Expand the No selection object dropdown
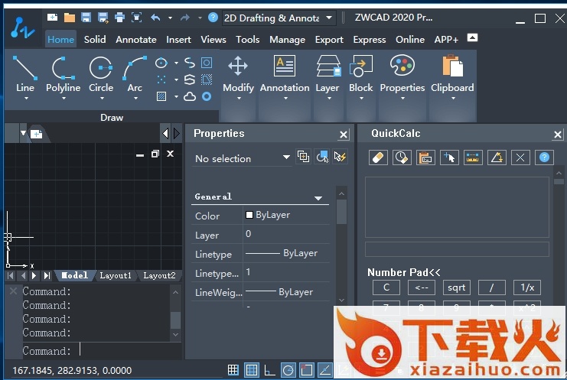Image resolution: width=567 pixels, height=380 pixels. pyautogui.click(x=286, y=158)
